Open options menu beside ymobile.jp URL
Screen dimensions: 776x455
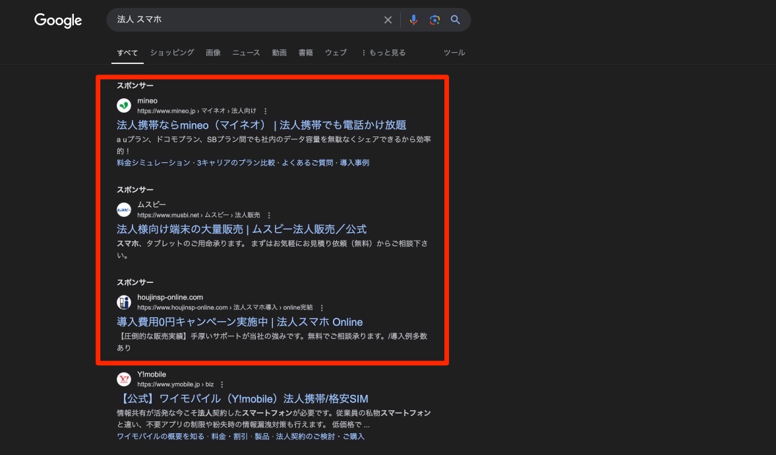point(222,384)
